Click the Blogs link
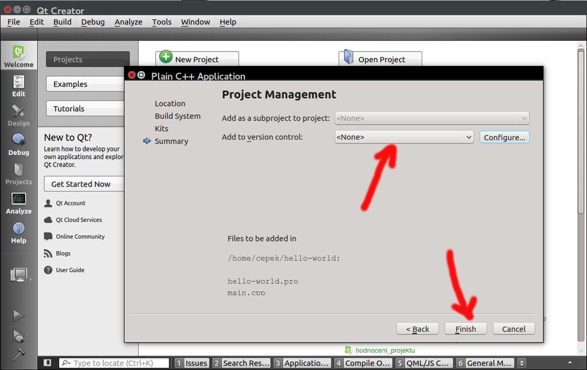The width and height of the screenshot is (587, 370). point(63,253)
